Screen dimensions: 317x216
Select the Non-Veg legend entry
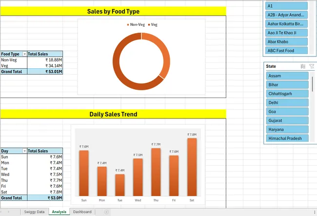tap(136, 25)
